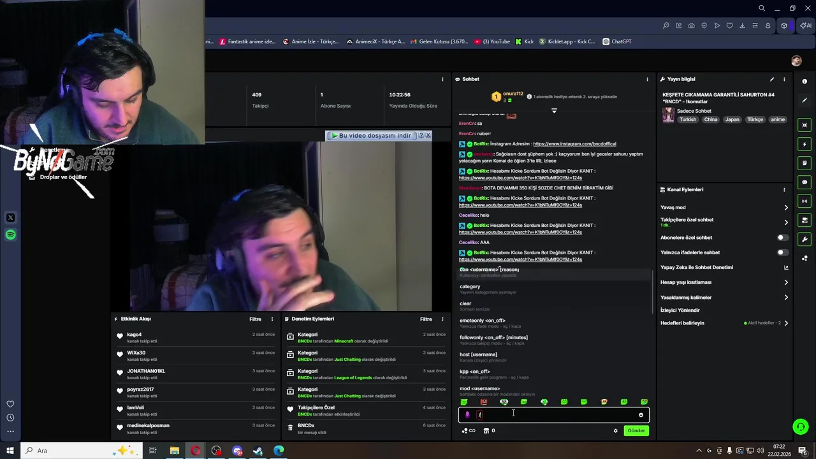Select the emoteonly <on_off> command suggestion

pos(555,323)
